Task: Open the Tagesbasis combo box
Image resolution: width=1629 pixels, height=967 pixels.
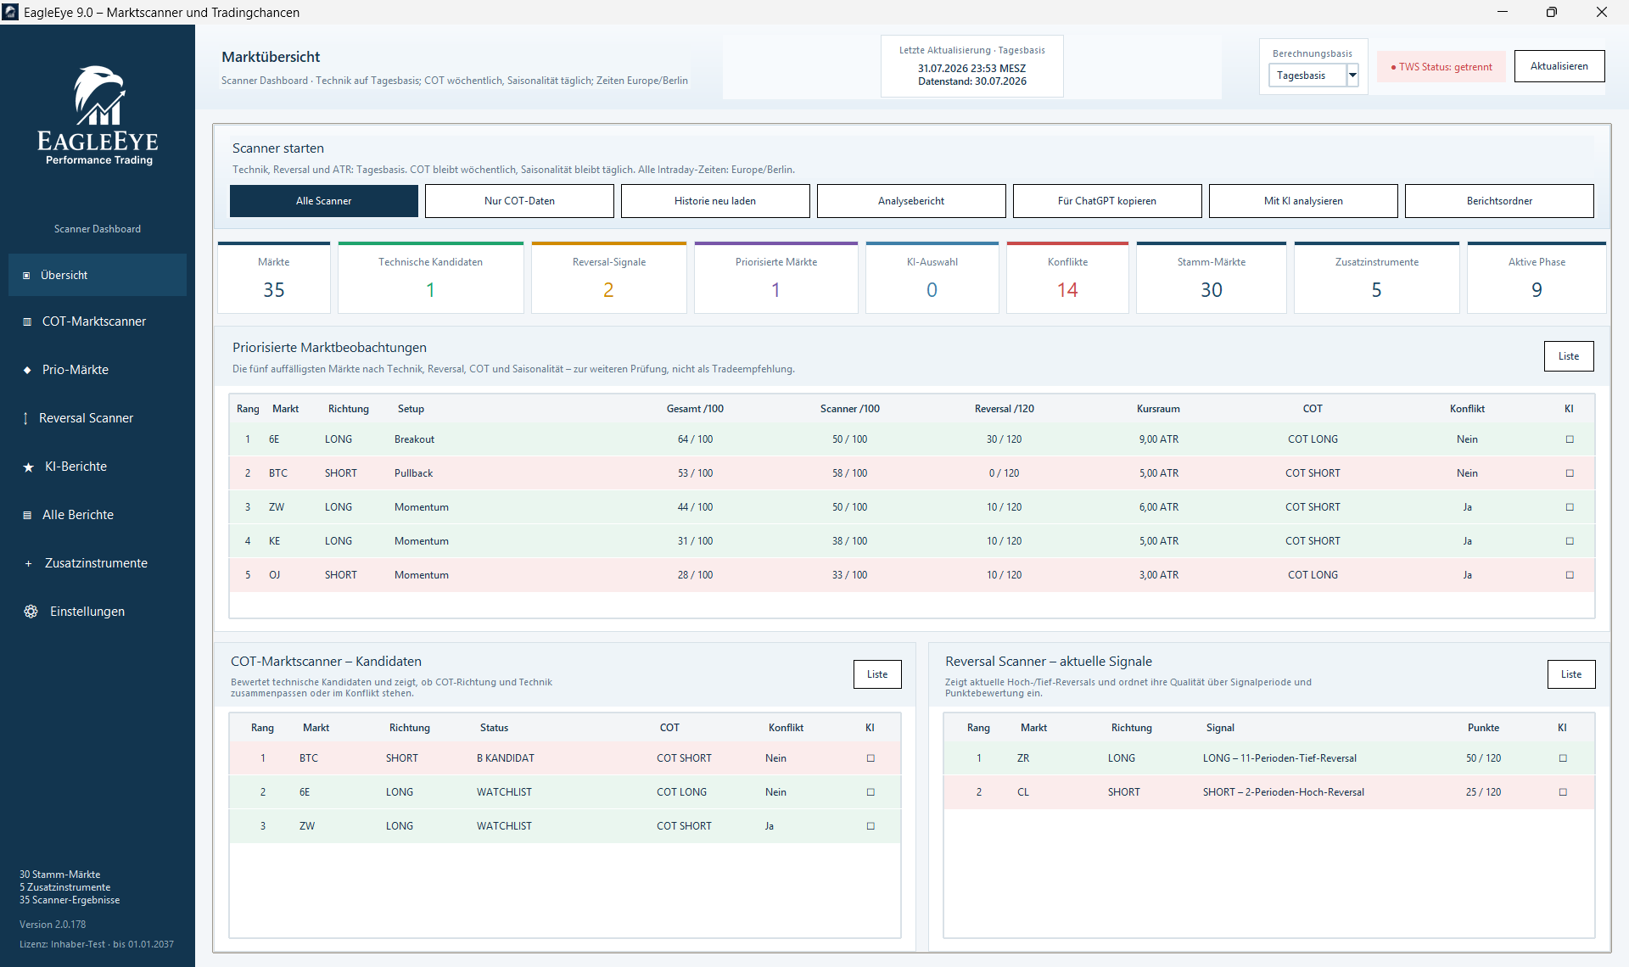Action: pos(1314,75)
